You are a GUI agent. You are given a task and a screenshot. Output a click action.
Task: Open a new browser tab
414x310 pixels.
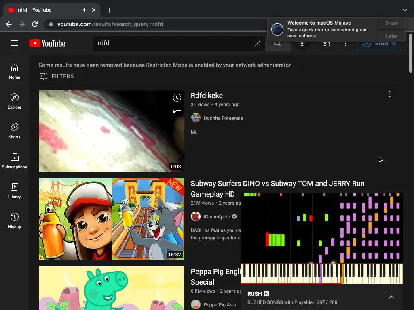click(109, 10)
